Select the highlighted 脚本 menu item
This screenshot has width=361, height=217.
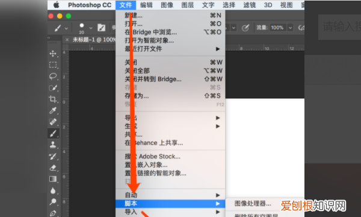click(170, 204)
